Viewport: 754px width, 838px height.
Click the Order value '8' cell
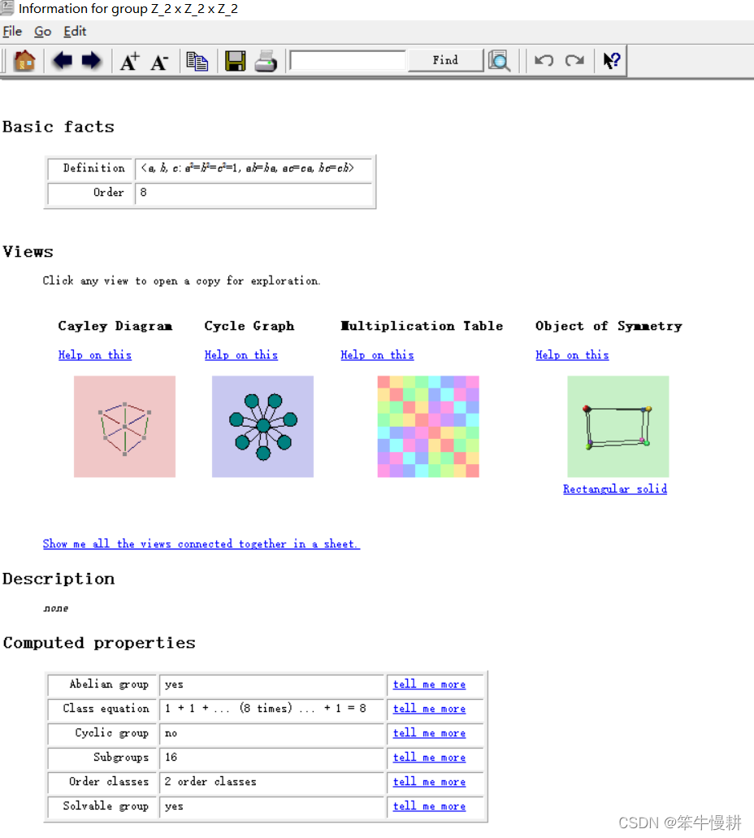pos(253,193)
